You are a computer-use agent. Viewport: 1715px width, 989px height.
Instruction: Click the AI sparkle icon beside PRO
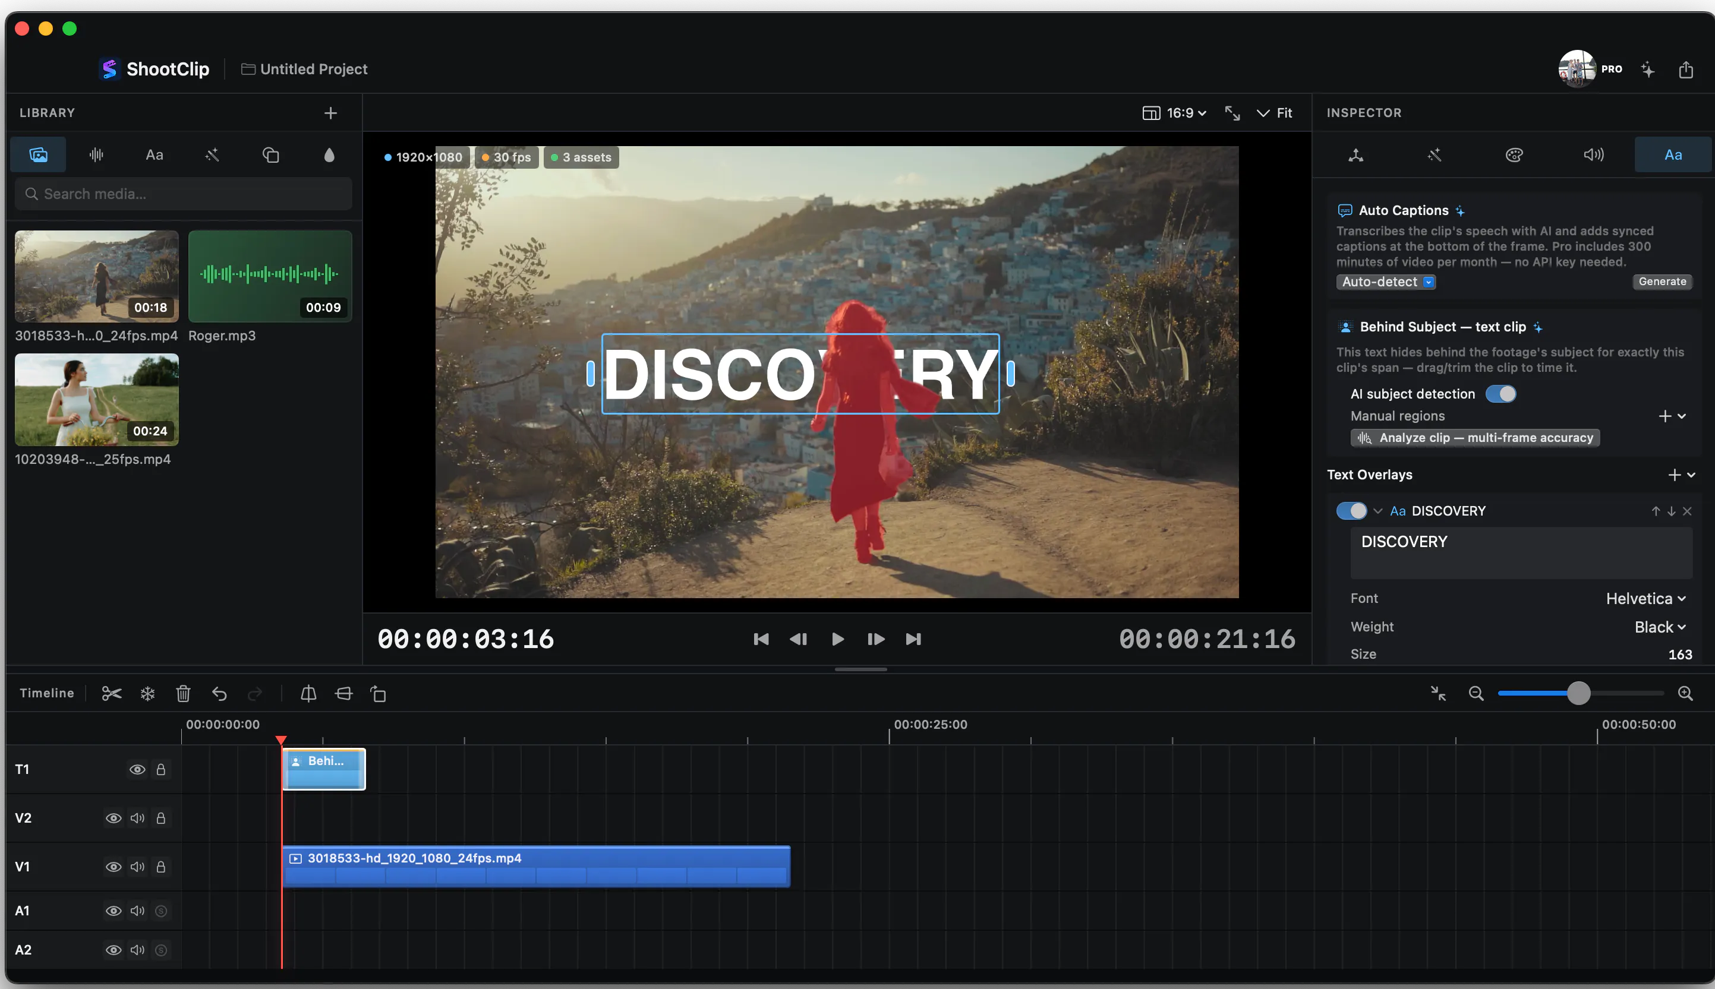tap(1648, 69)
